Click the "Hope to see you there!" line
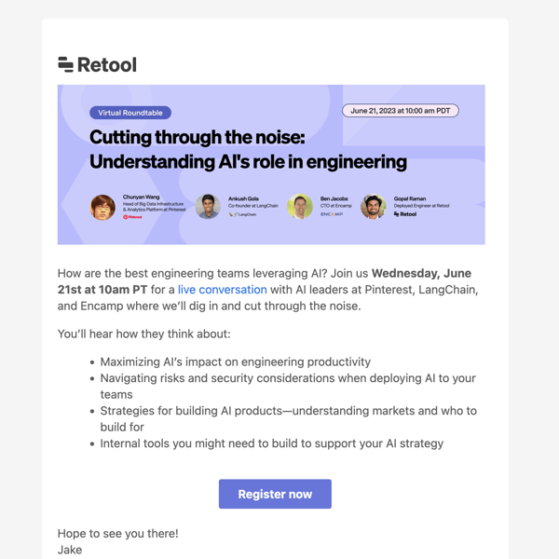Viewport: 559px width, 559px height. click(x=117, y=534)
